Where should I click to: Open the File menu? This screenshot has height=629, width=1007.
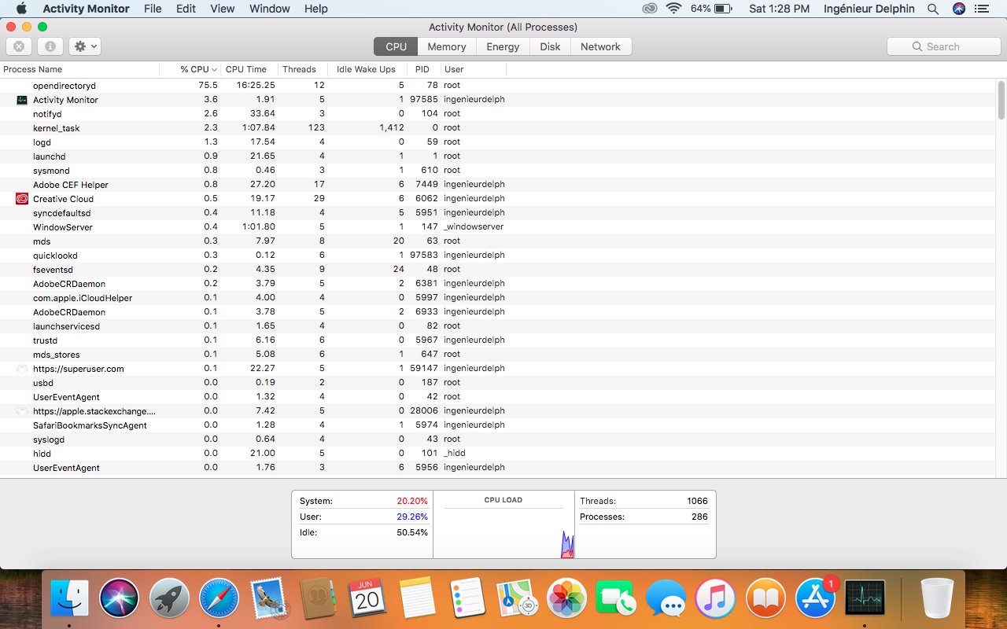point(153,9)
